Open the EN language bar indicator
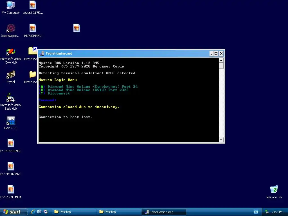The width and height of the screenshot is (288, 216). [x=256, y=212]
